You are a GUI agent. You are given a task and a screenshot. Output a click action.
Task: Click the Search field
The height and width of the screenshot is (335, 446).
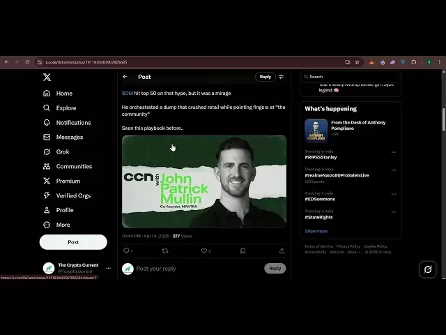pyautogui.click(x=351, y=77)
